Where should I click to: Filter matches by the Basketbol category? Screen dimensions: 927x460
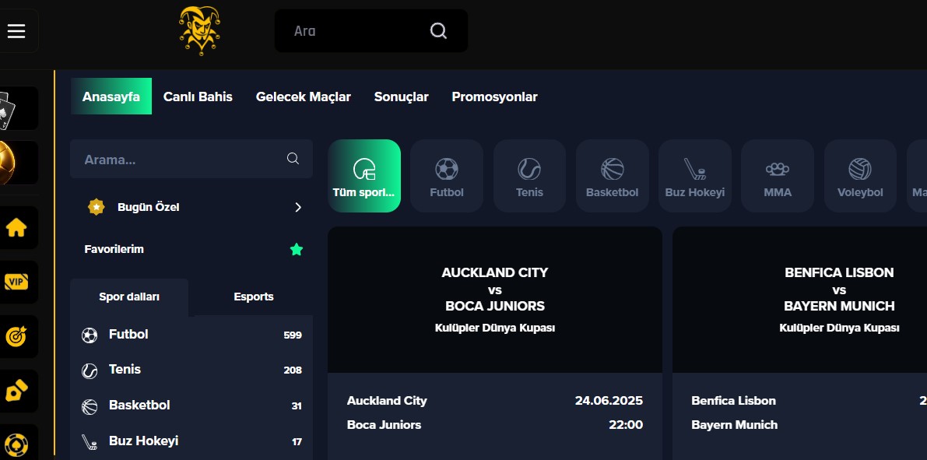tap(612, 176)
